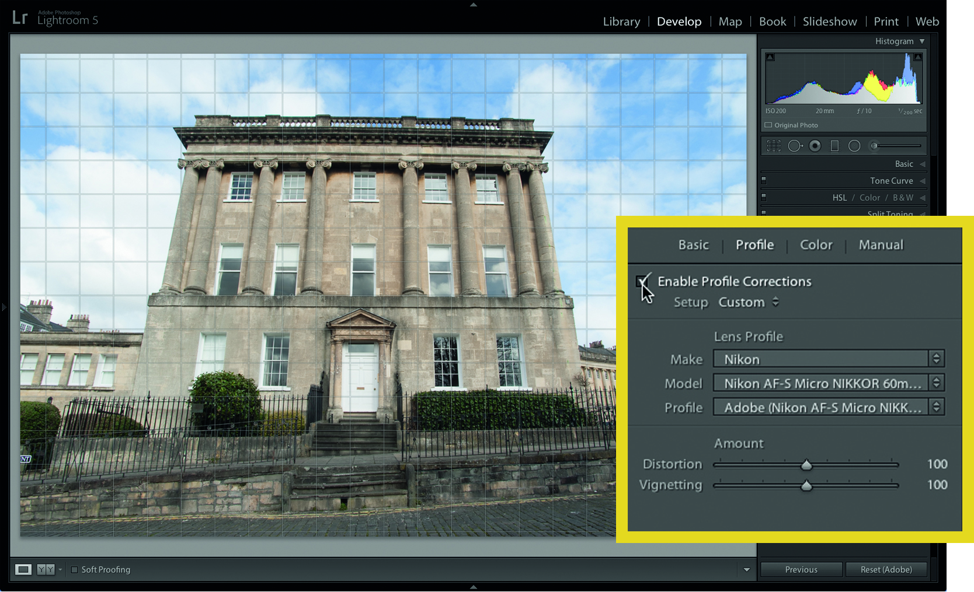Screen dimensions: 974x592
Task: Open the lens Make dropdown showing Nikon
Action: pos(829,359)
